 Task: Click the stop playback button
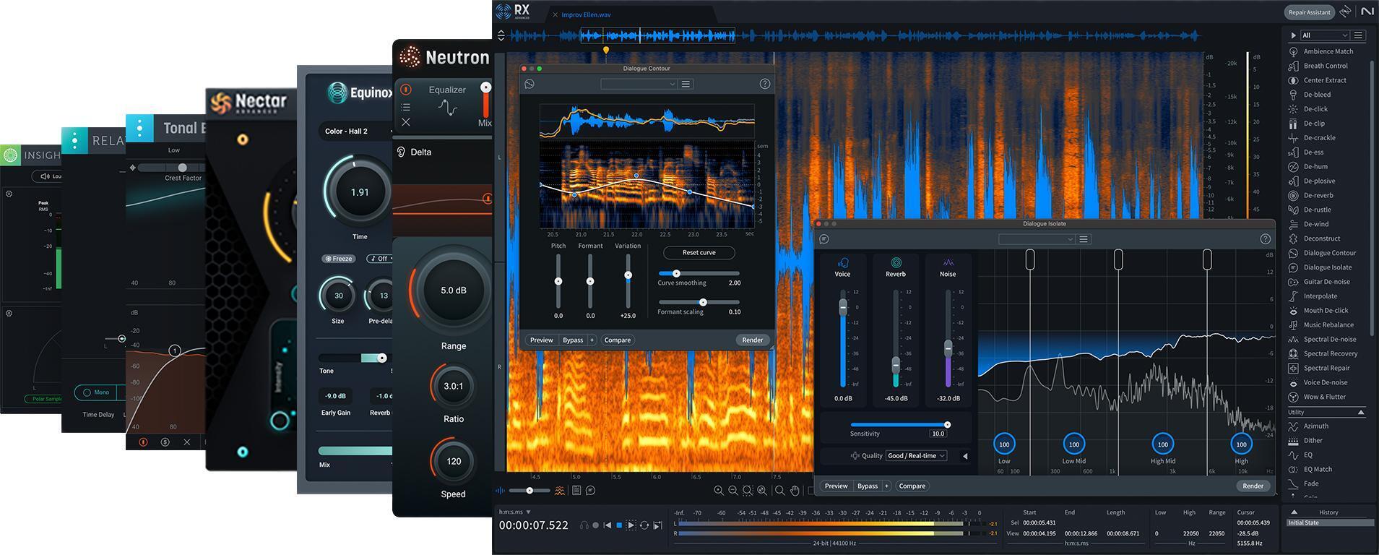point(618,525)
